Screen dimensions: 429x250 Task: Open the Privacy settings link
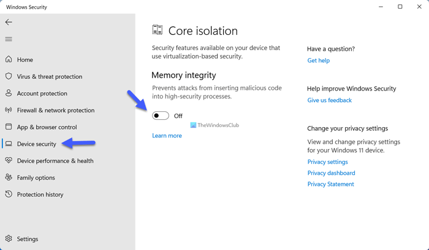(x=327, y=162)
